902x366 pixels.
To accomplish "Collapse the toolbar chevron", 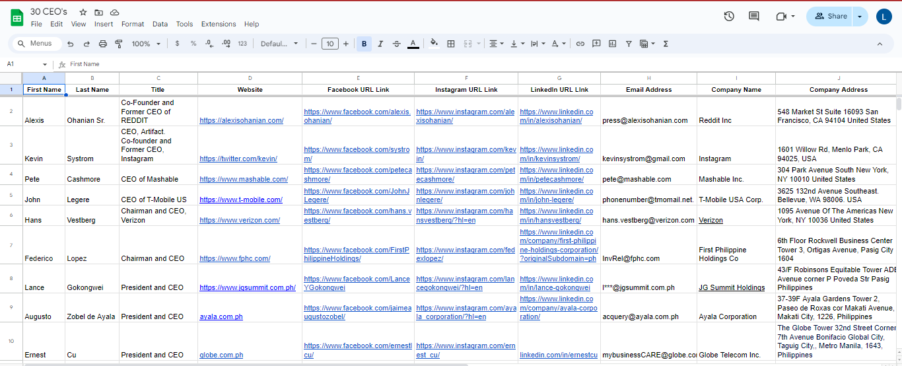I will coord(880,44).
